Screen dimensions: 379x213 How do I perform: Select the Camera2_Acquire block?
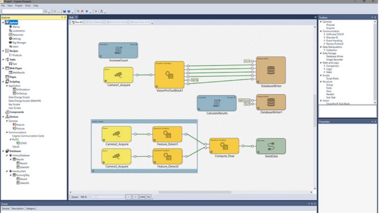tap(117, 134)
